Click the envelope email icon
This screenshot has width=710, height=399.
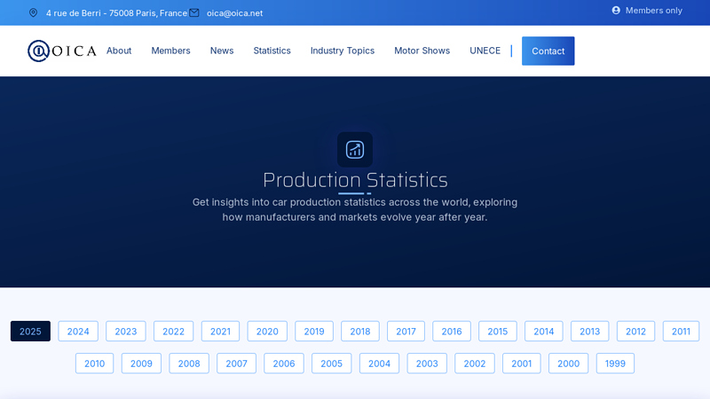194,12
